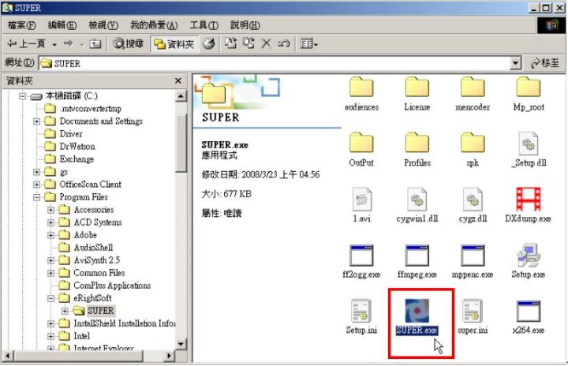Click the Search (搜尋) toolbar button
The image size is (568, 366).
129,44
